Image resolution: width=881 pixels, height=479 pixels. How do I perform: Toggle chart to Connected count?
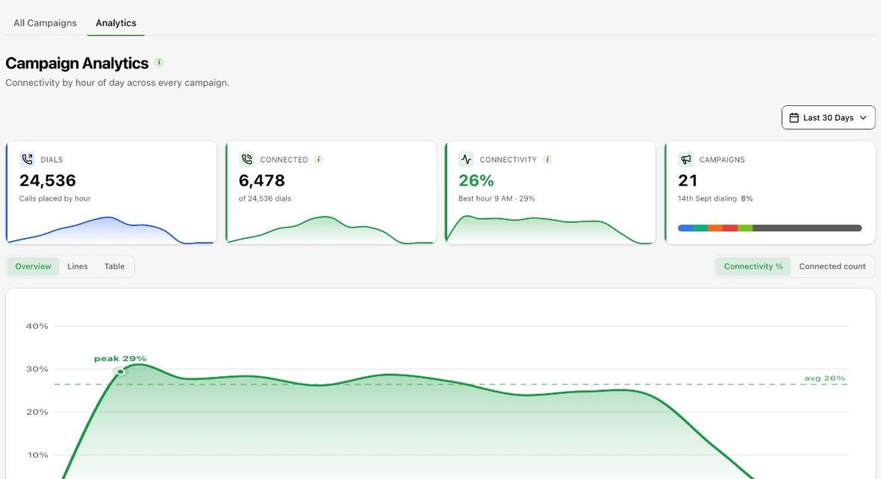pos(832,266)
